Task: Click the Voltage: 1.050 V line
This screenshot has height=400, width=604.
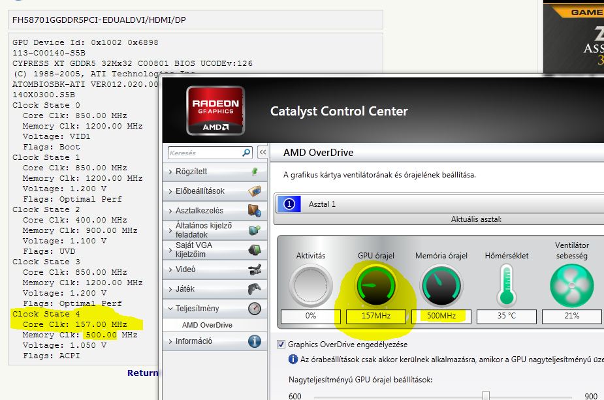Action: [65, 345]
